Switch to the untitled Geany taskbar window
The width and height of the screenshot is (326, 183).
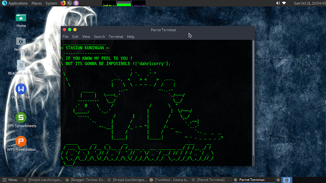[x=169, y=180]
